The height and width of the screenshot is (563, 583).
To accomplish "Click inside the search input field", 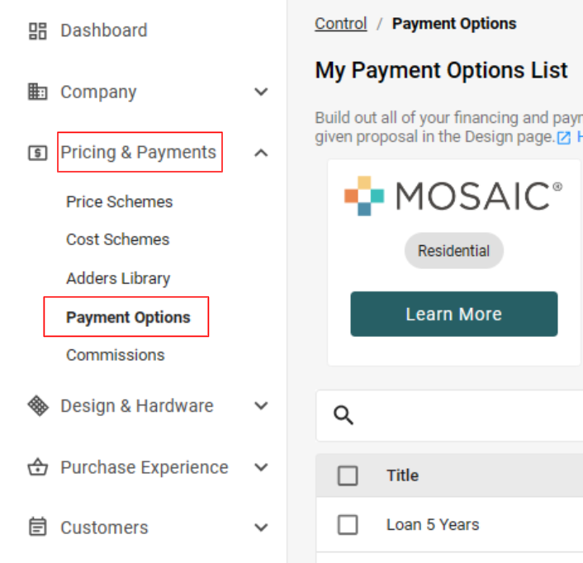I will click(468, 415).
